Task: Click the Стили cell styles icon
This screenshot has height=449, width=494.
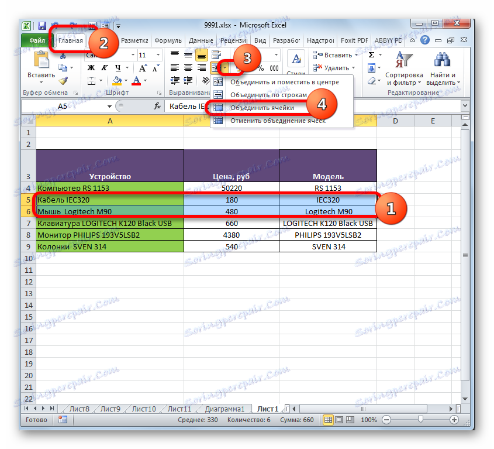Action: coord(296,59)
